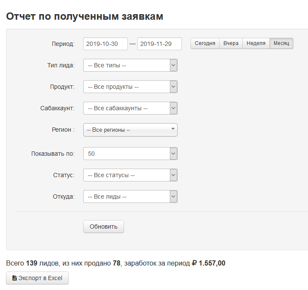308x290 pixels.
Task: Click the start date field 2019-10-30
Action: (106, 44)
